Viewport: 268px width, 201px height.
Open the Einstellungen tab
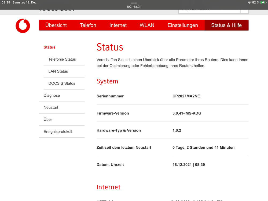pos(182,25)
